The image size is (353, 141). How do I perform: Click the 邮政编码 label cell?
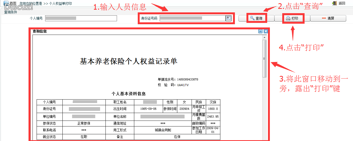[x=199, y=123]
